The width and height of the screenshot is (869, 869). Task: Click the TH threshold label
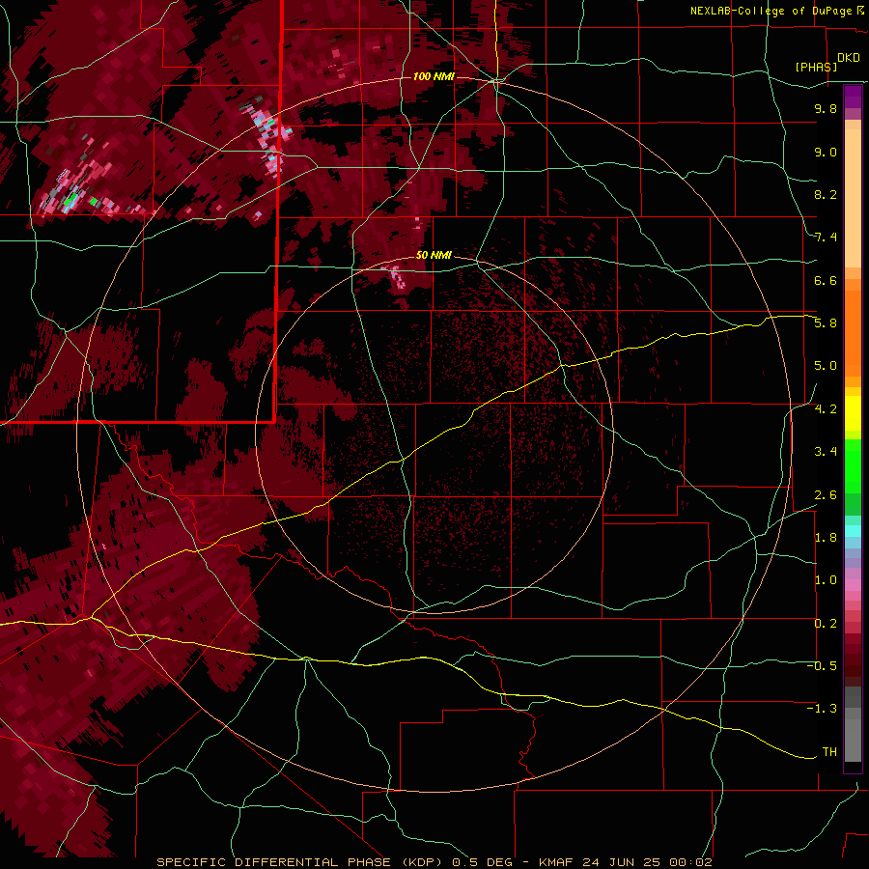tap(829, 752)
